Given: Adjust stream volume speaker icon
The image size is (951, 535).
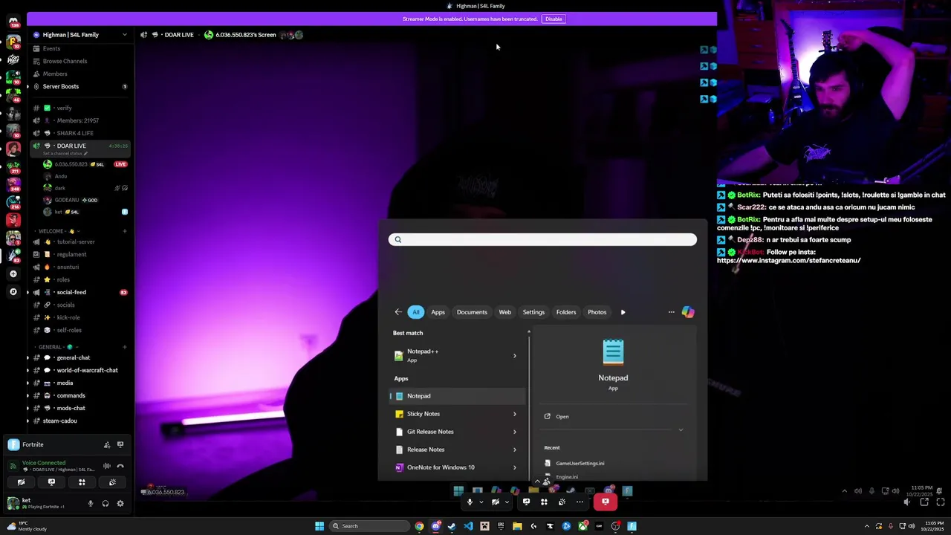Looking at the screenshot, I should pyautogui.click(x=906, y=502).
